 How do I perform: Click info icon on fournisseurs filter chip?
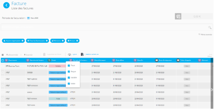[x=47, y=41]
